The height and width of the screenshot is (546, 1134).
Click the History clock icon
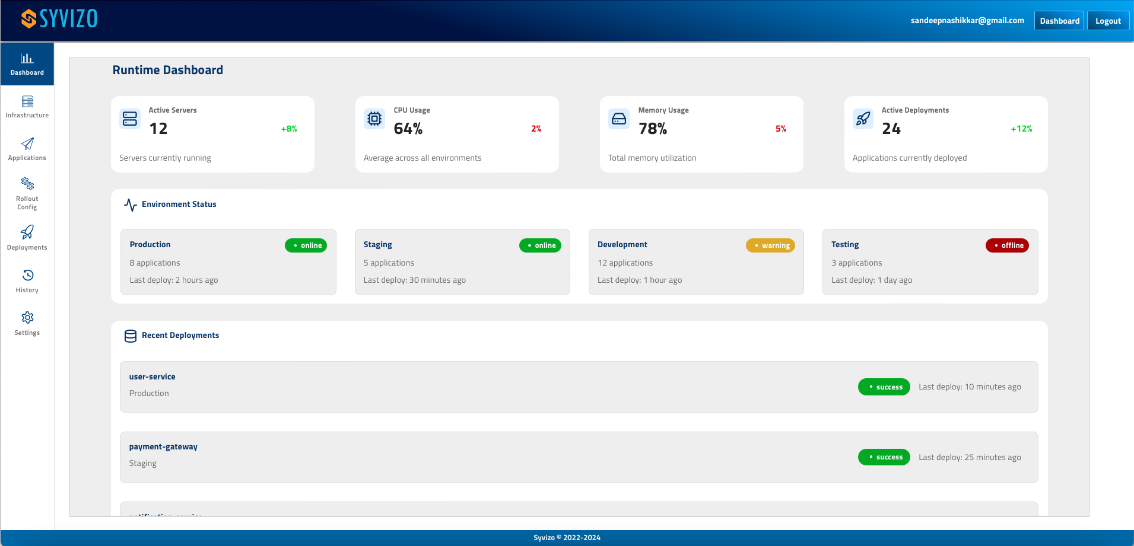click(27, 275)
